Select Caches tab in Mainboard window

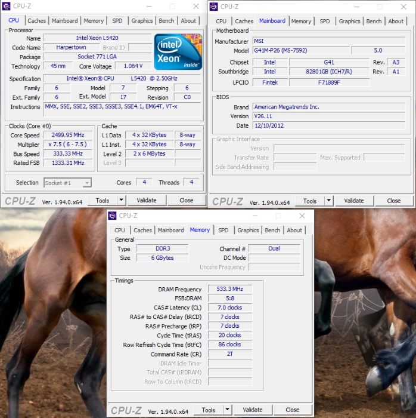244,21
